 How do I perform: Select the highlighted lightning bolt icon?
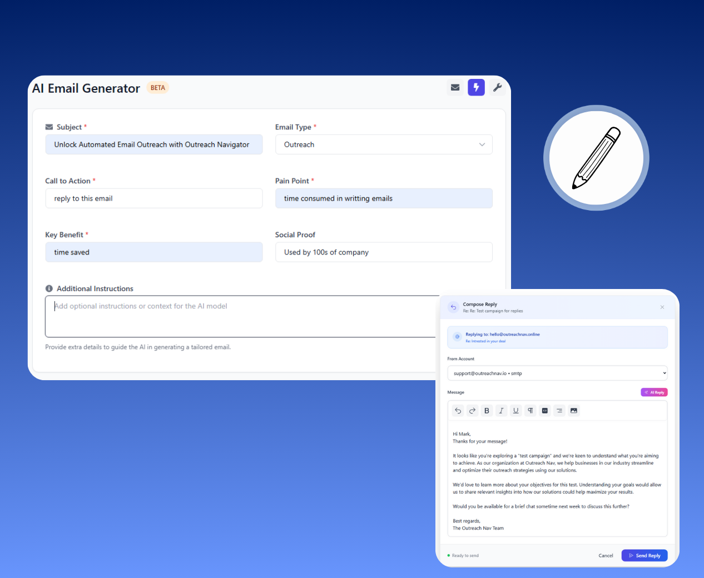(476, 87)
